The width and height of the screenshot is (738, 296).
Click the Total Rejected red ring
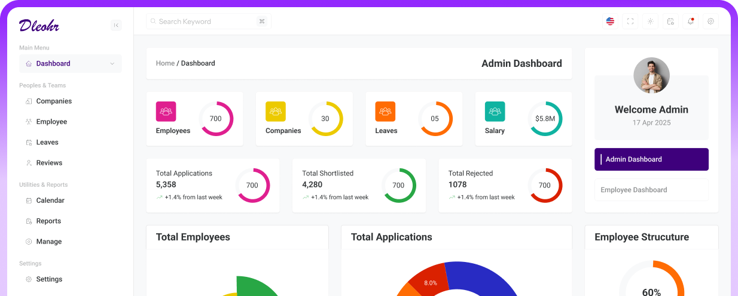coord(545,186)
